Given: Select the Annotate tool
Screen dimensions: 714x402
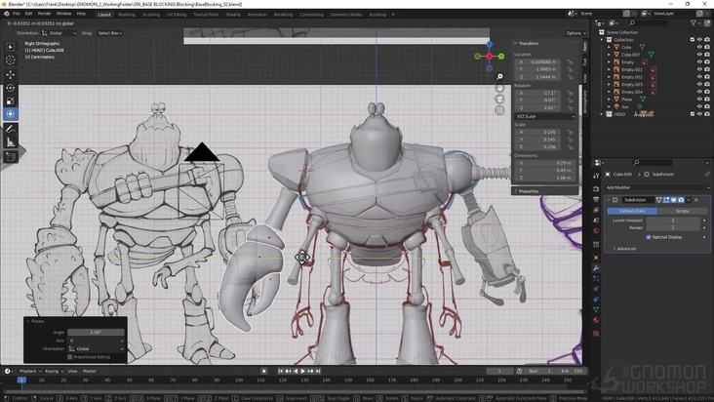Looking at the screenshot, I should 11,130.
